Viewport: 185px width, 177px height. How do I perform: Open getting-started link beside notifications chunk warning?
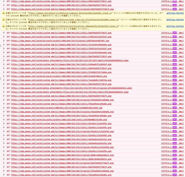[x=175, y=26]
